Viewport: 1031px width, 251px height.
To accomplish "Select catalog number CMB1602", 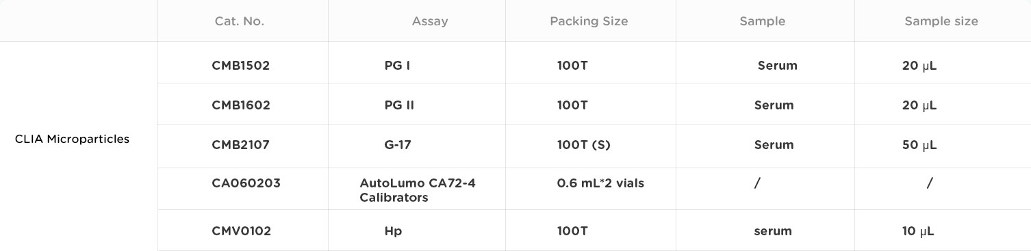I will [241, 105].
